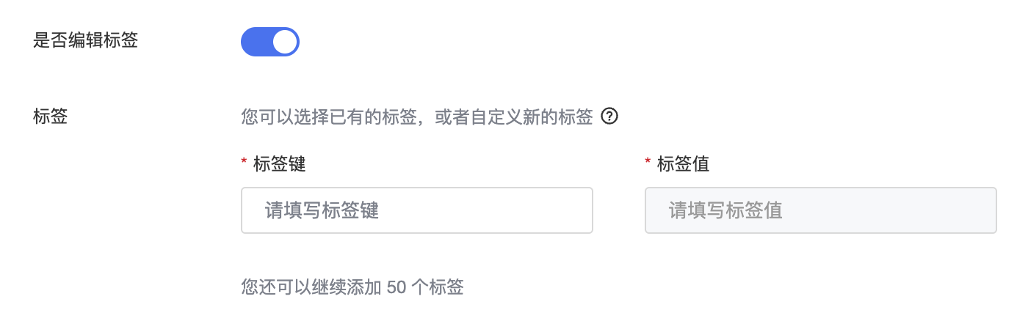Click the 标签 section label
Viewport: 1028px width, 321px height.
pos(51,117)
